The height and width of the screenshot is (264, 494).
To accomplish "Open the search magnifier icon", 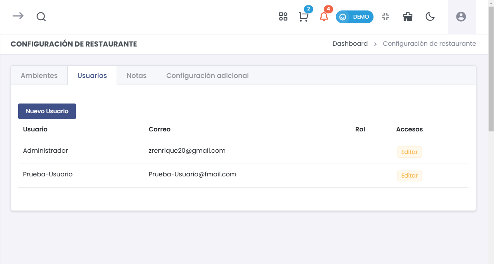I will coord(41,17).
